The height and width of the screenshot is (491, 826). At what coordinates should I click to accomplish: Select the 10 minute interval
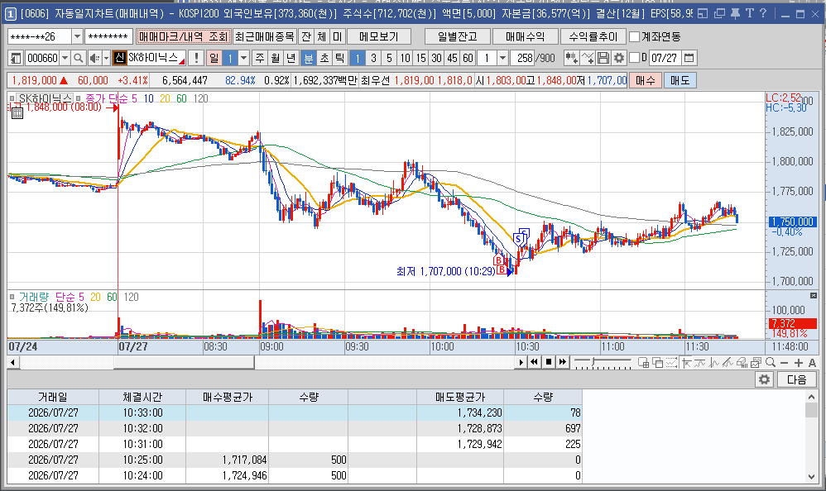(x=405, y=58)
